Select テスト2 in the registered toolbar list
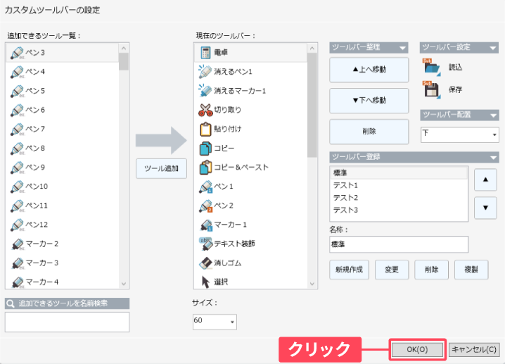505x364 pixels. coord(399,198)
